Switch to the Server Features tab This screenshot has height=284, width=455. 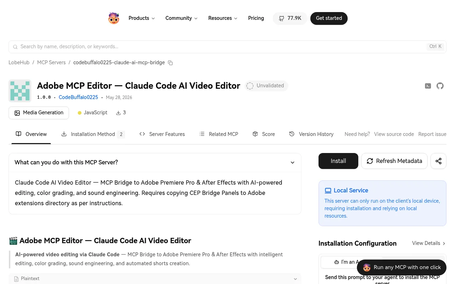click(x=162, y=134)
